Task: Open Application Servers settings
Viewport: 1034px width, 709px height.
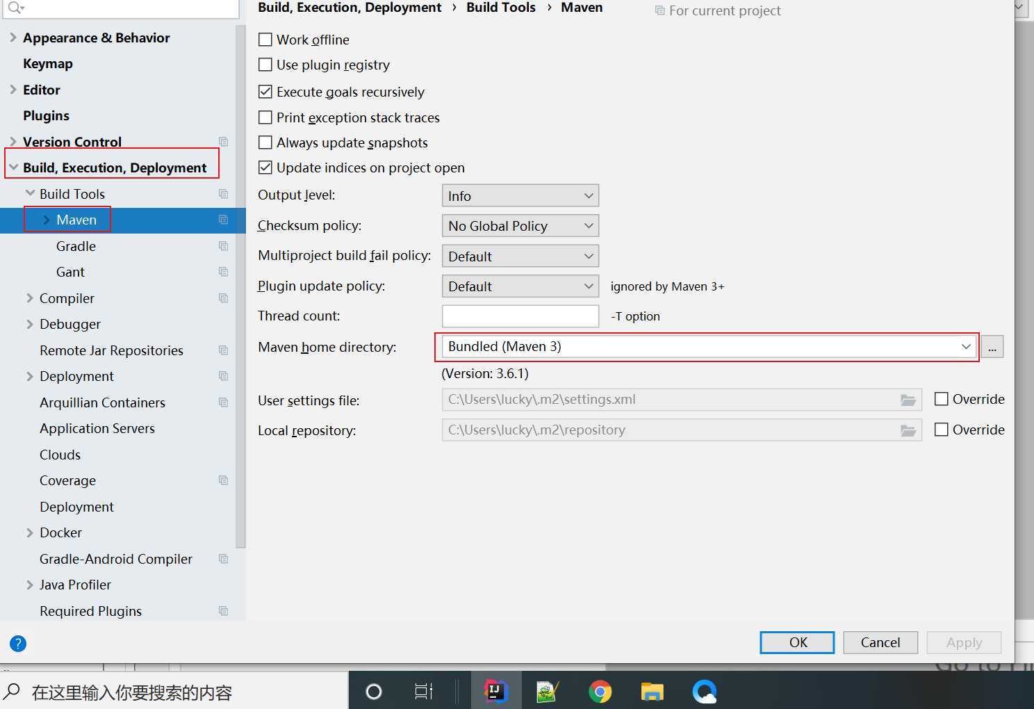Action: (97, 428)
